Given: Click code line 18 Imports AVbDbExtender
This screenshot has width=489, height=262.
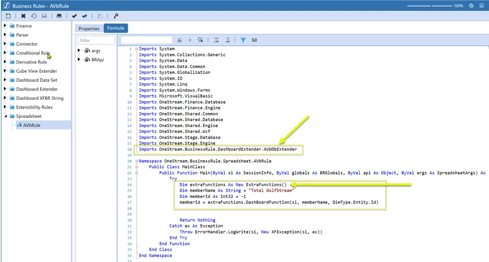Looking at the screenshot, I should [x=218, y=149].
